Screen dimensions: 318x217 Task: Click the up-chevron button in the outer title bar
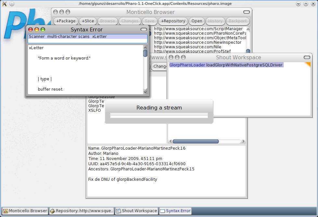tap(306, 4)
